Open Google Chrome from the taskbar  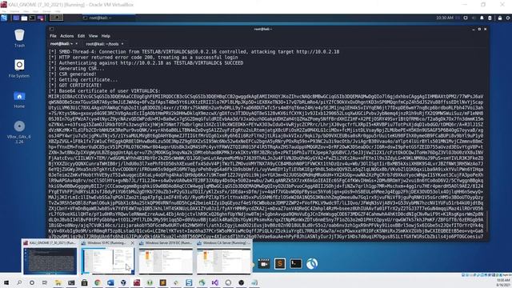coord(98,282)
